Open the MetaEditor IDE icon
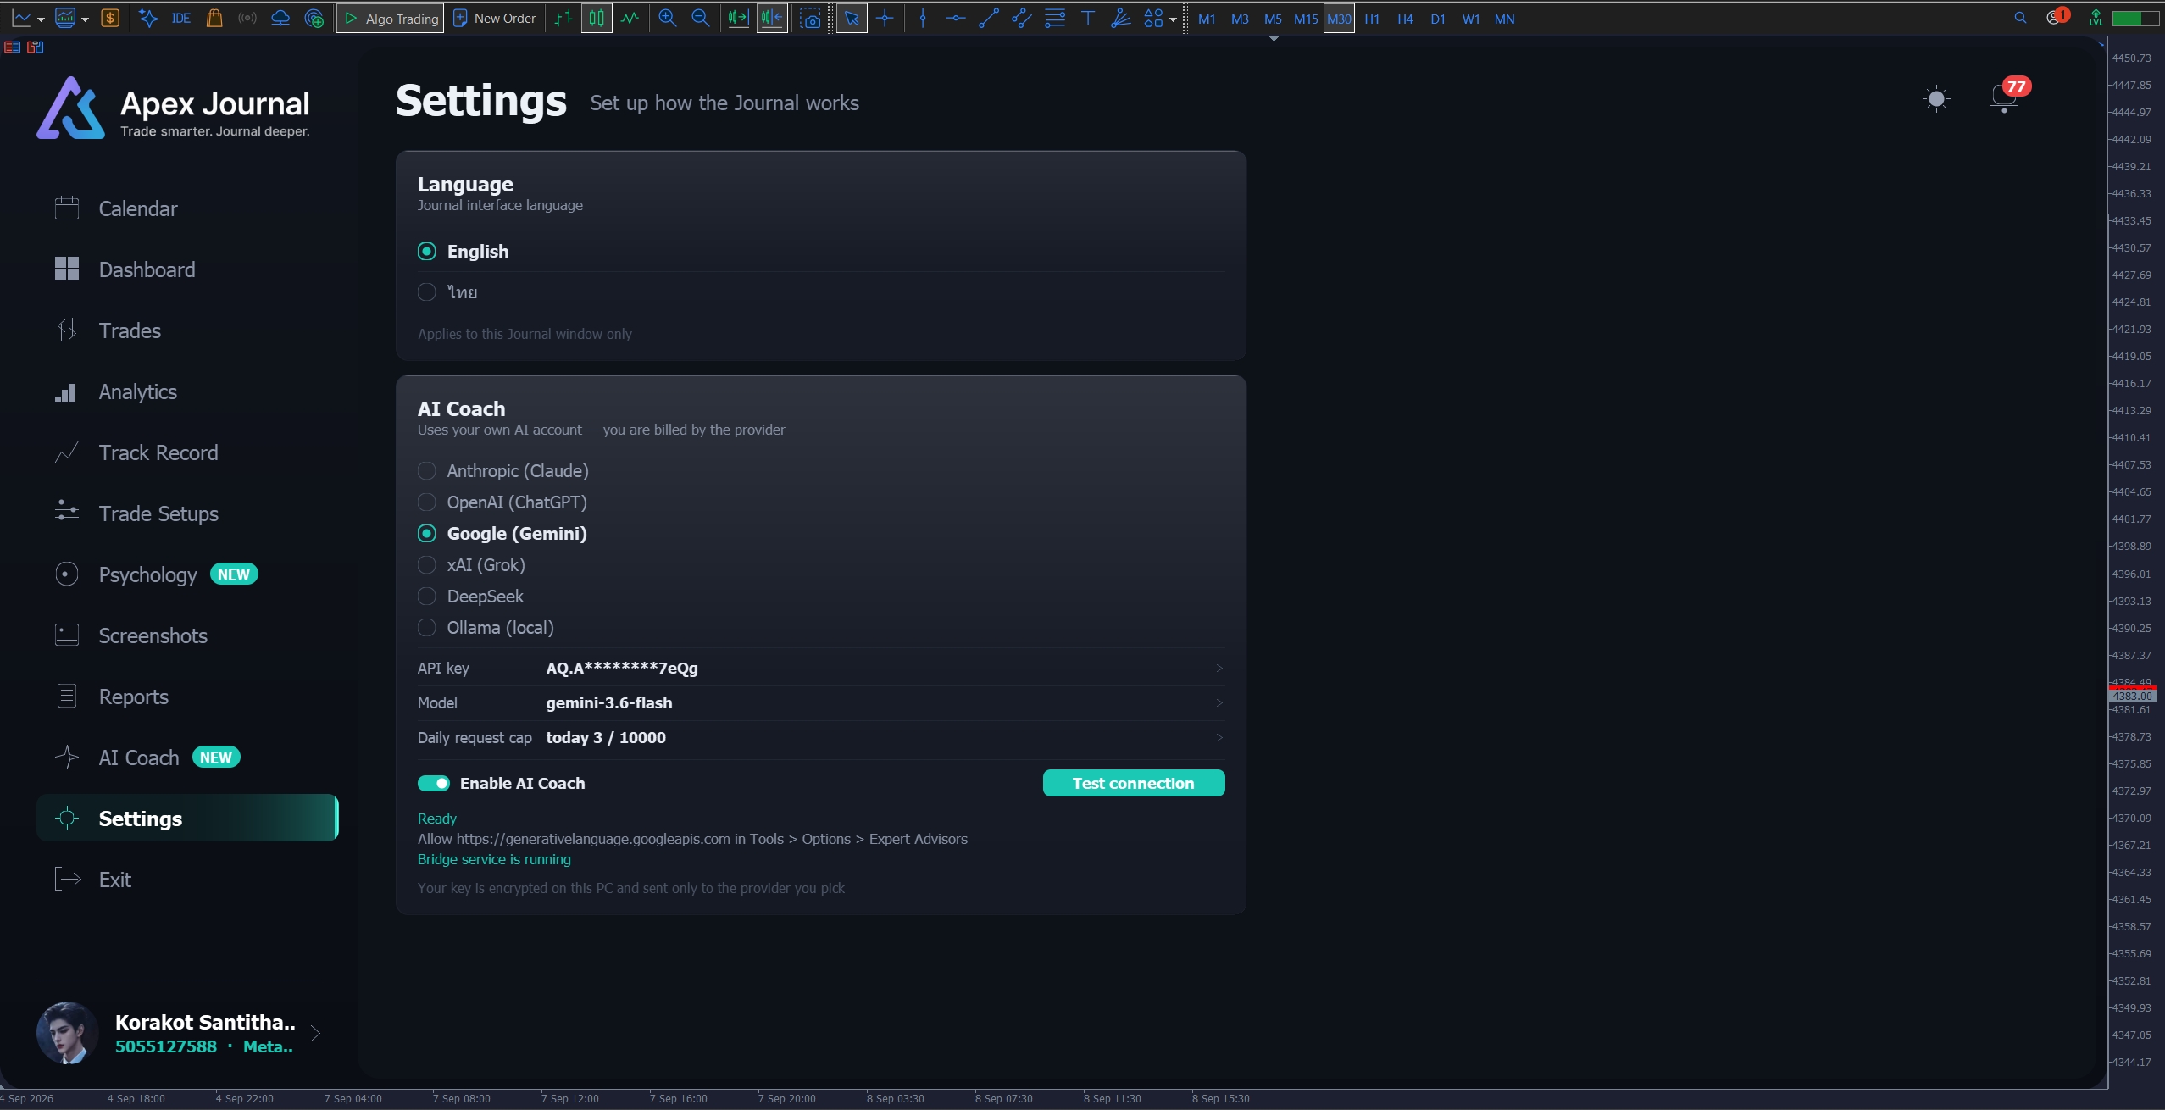The image size is (2165, 1110). (180, 19)
